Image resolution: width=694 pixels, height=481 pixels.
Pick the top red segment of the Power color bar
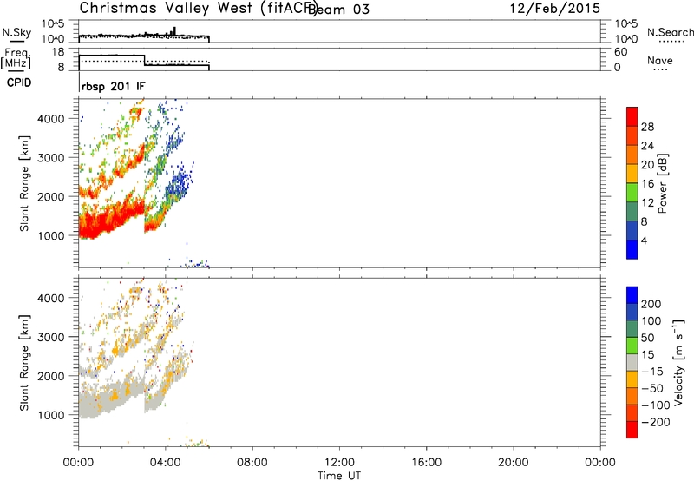632,116
